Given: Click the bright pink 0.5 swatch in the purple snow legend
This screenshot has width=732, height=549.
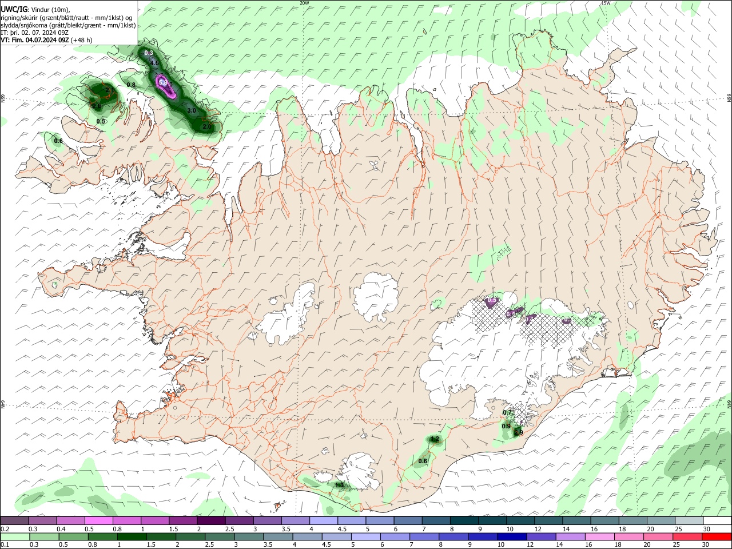Looking at the screenshot, I should [x=98, y=521].
